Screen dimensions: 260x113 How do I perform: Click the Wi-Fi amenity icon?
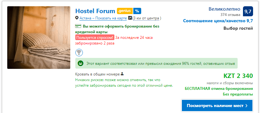tap(79, 53)
